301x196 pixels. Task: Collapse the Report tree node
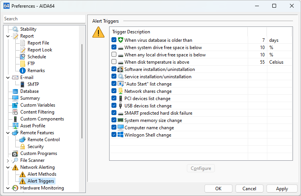(x=8, y=36)
